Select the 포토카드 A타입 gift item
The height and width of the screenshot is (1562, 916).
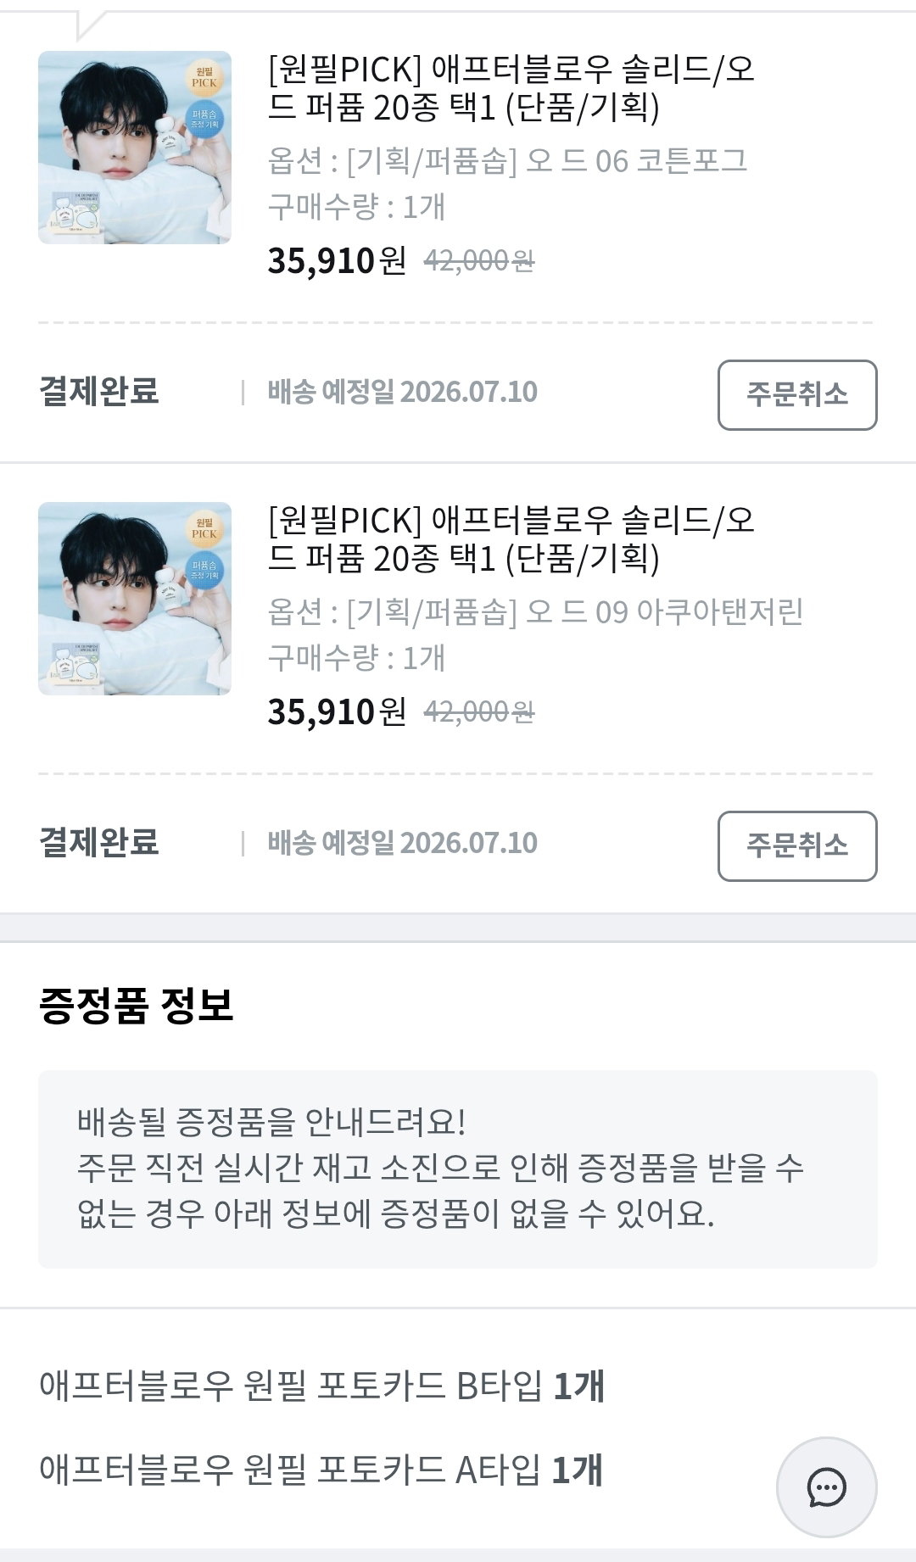coord(321,1470)
